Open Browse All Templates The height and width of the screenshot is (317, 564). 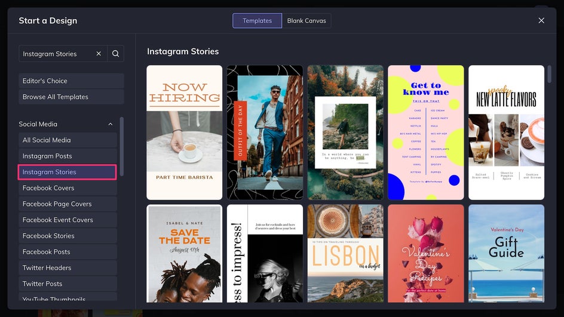[71, 97]
